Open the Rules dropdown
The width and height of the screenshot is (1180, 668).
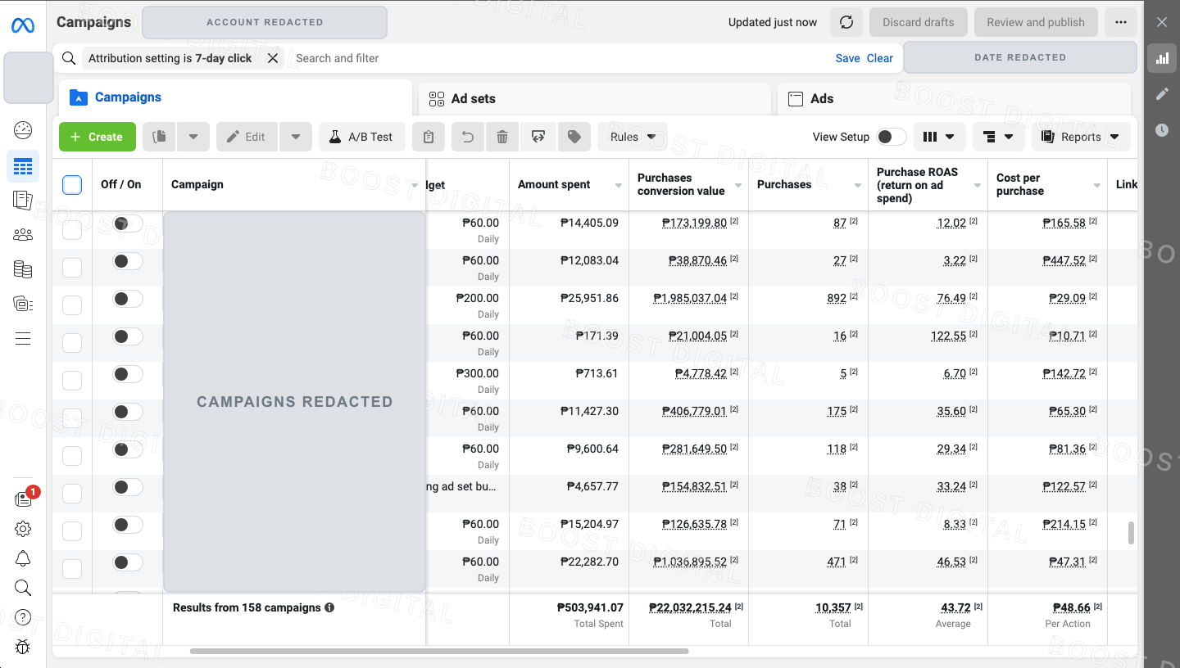pyautogui.click(x=633, y=137)
